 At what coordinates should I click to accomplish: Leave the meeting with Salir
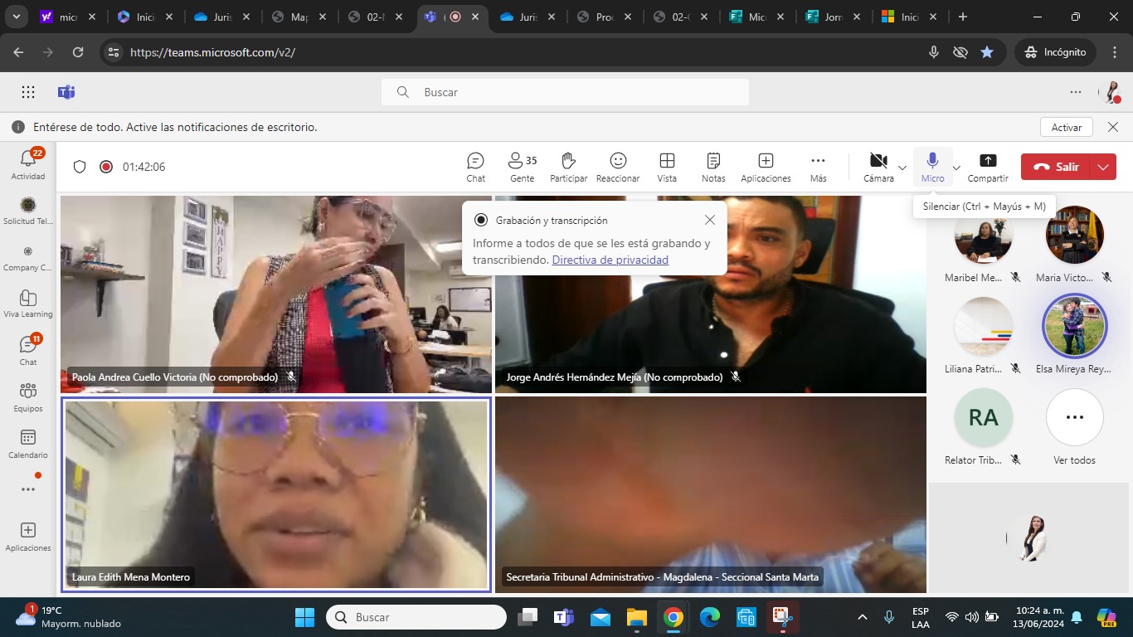click(x=1056, y=167)
